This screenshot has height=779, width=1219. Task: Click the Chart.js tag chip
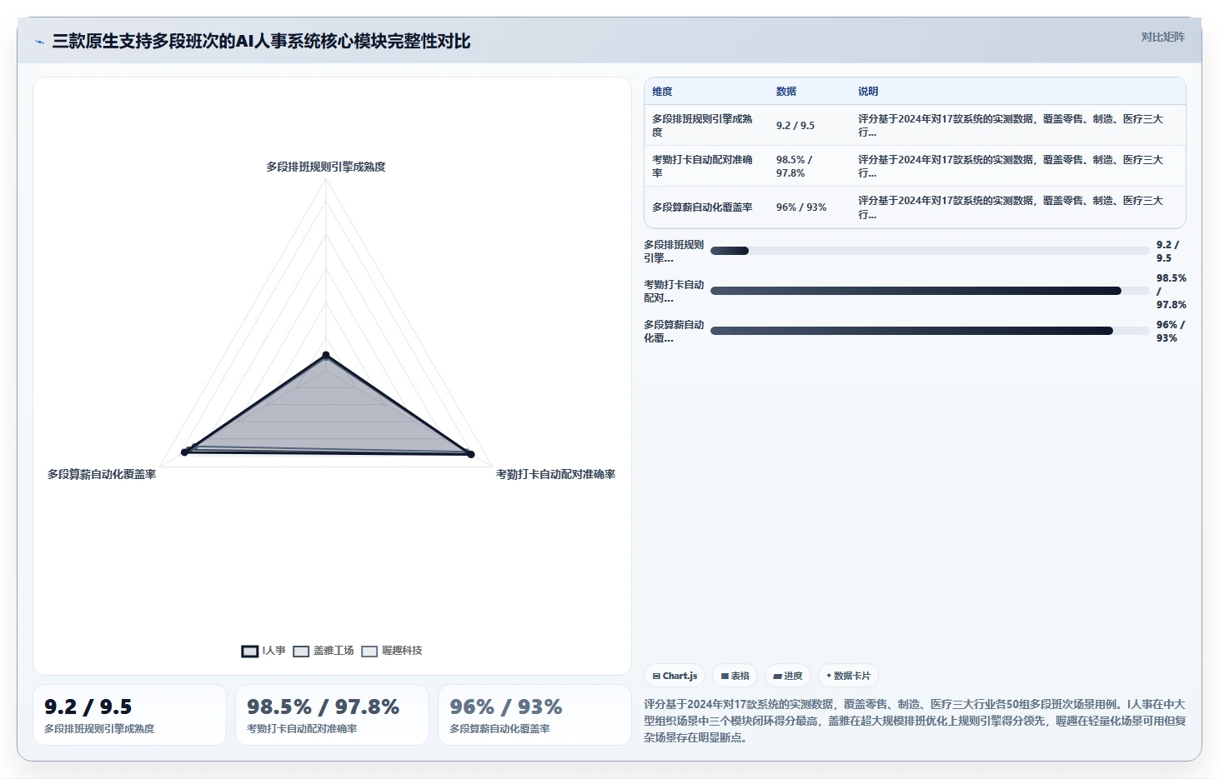pyautogui.click(x=675, y=676)
